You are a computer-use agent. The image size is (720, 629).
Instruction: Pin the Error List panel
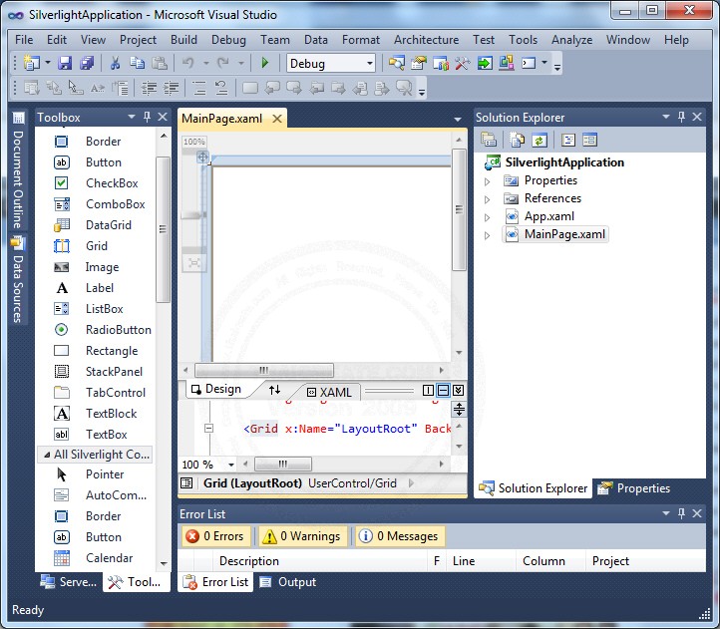(681, 513)
